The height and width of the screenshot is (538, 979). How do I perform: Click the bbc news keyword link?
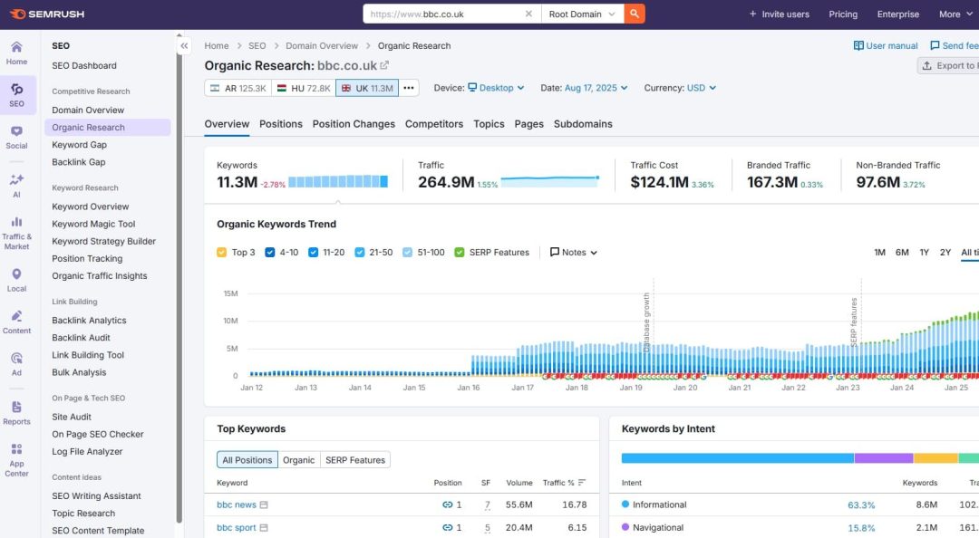(237, 504)
